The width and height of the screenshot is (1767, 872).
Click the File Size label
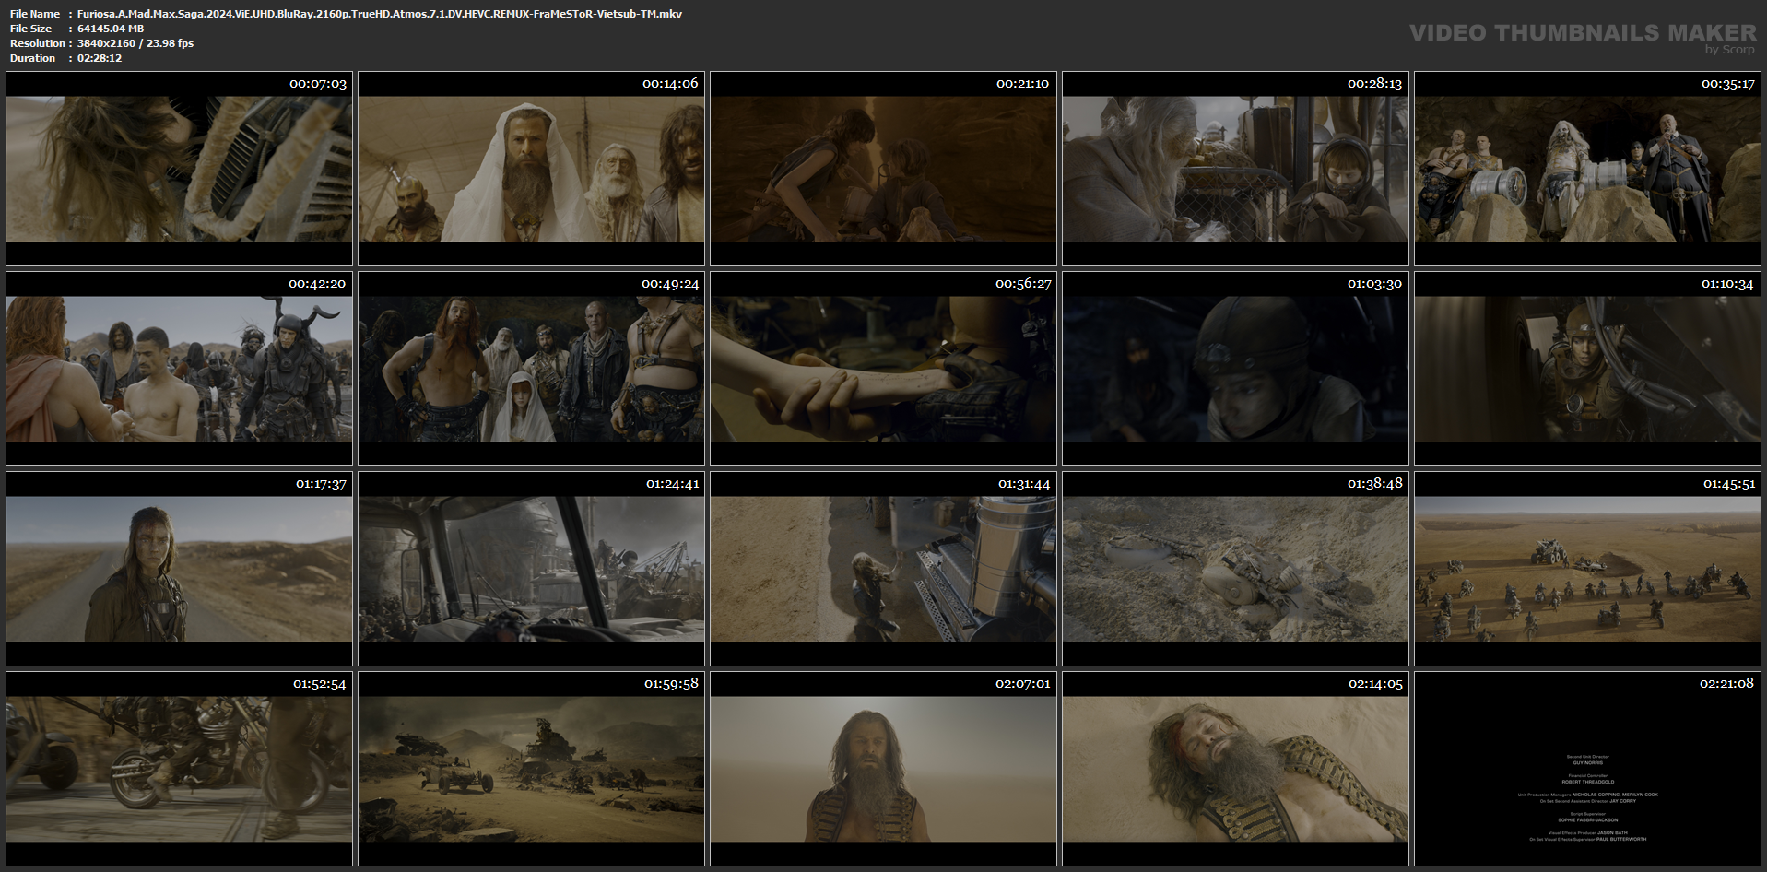pyautogui.click(x=31, y=29)
